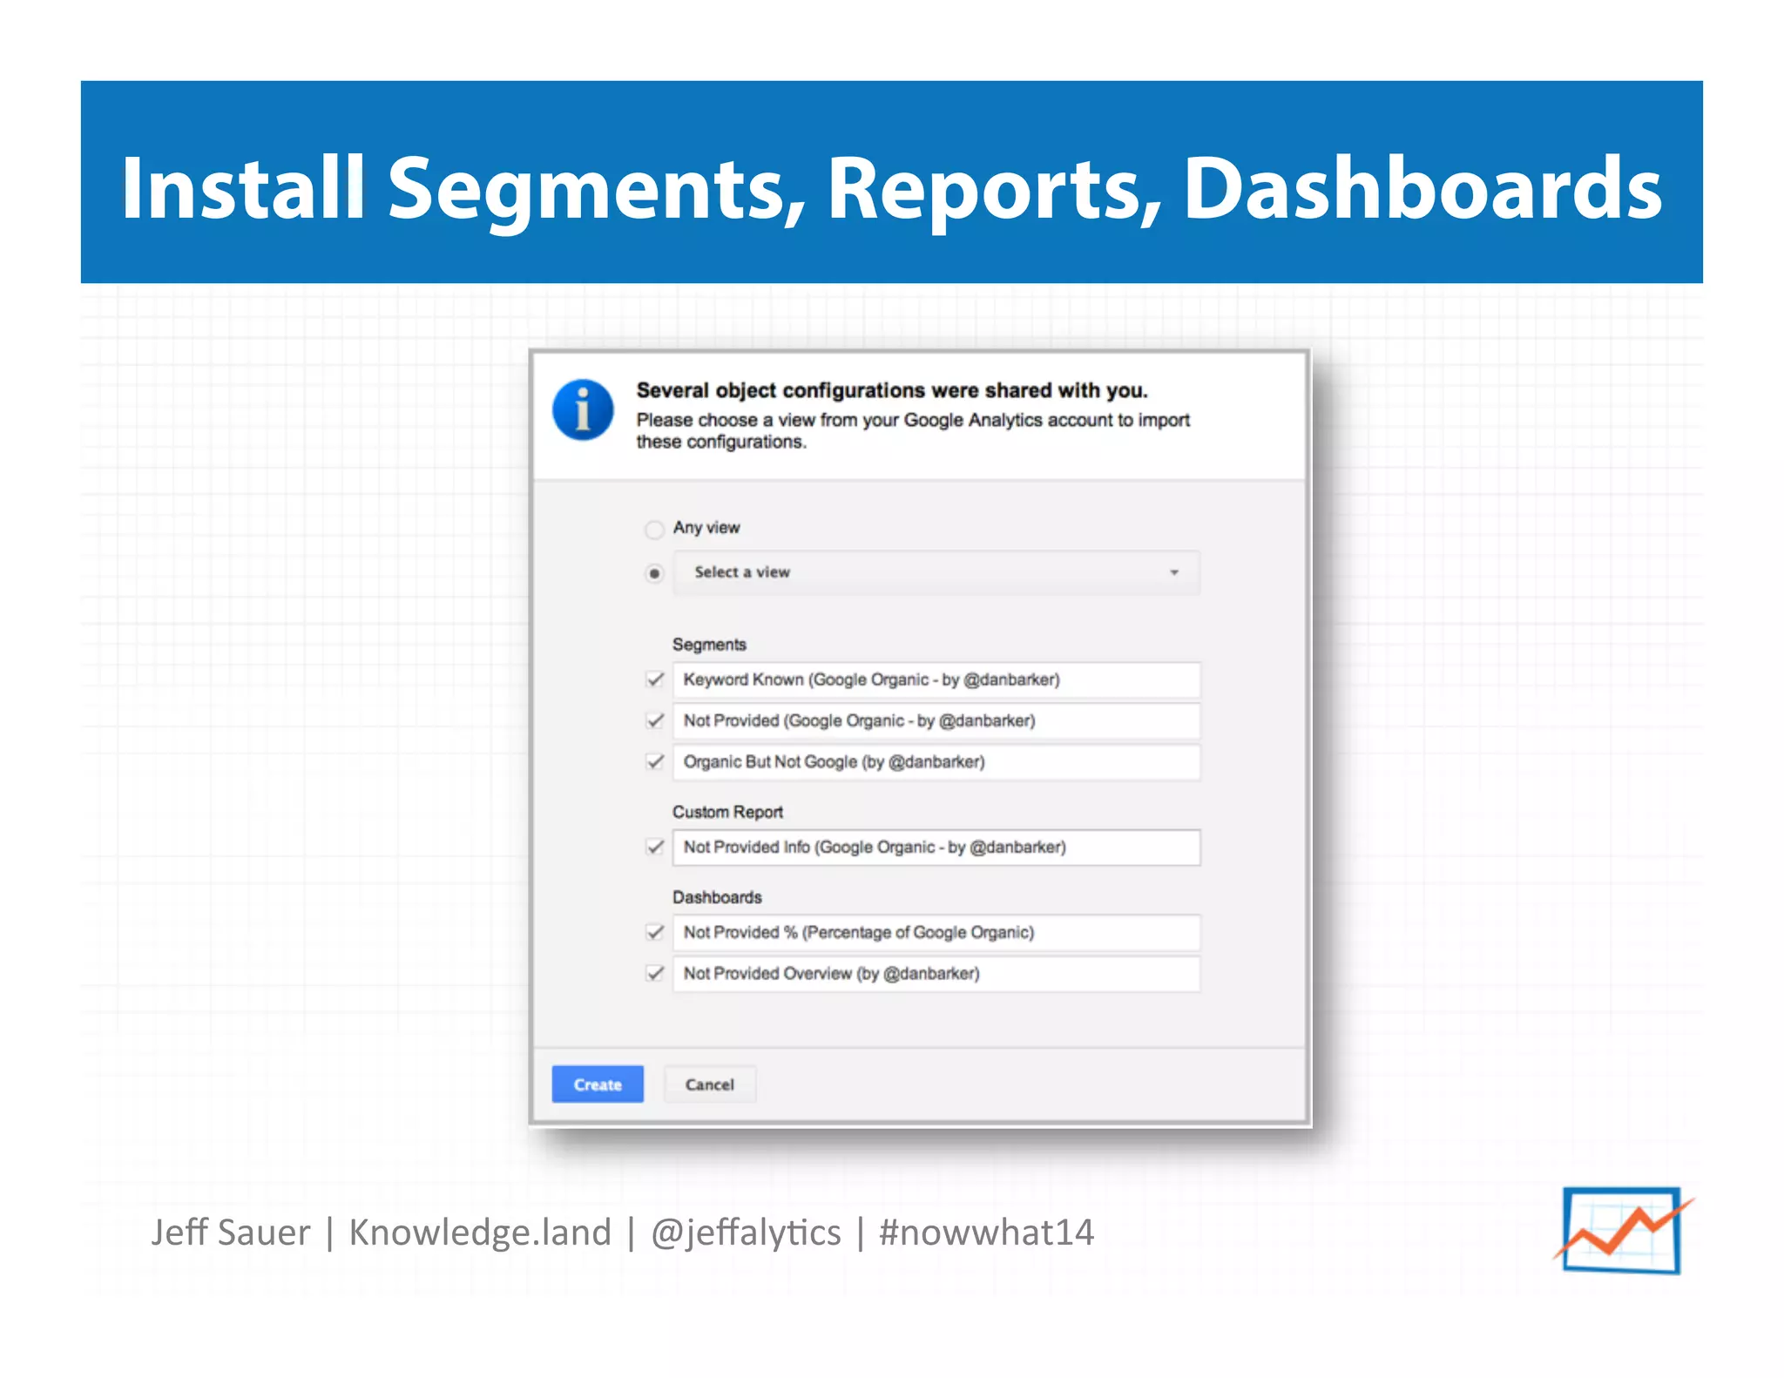Click the analytics chart logo icon
The height and width of the screenshot is (1378, 1784).
1622,1231
